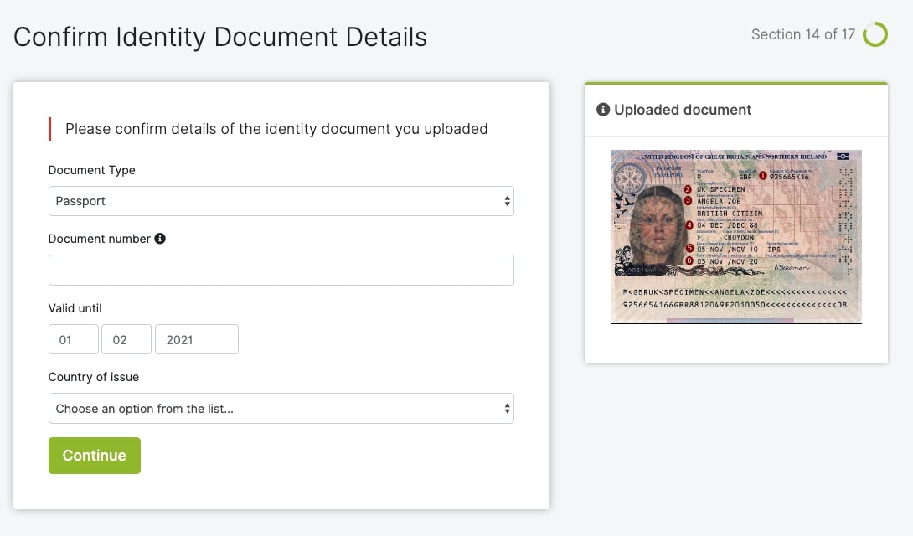The image size is (913, 536).
Task: Click the Uploaded document heading
Action: [683, 110]
